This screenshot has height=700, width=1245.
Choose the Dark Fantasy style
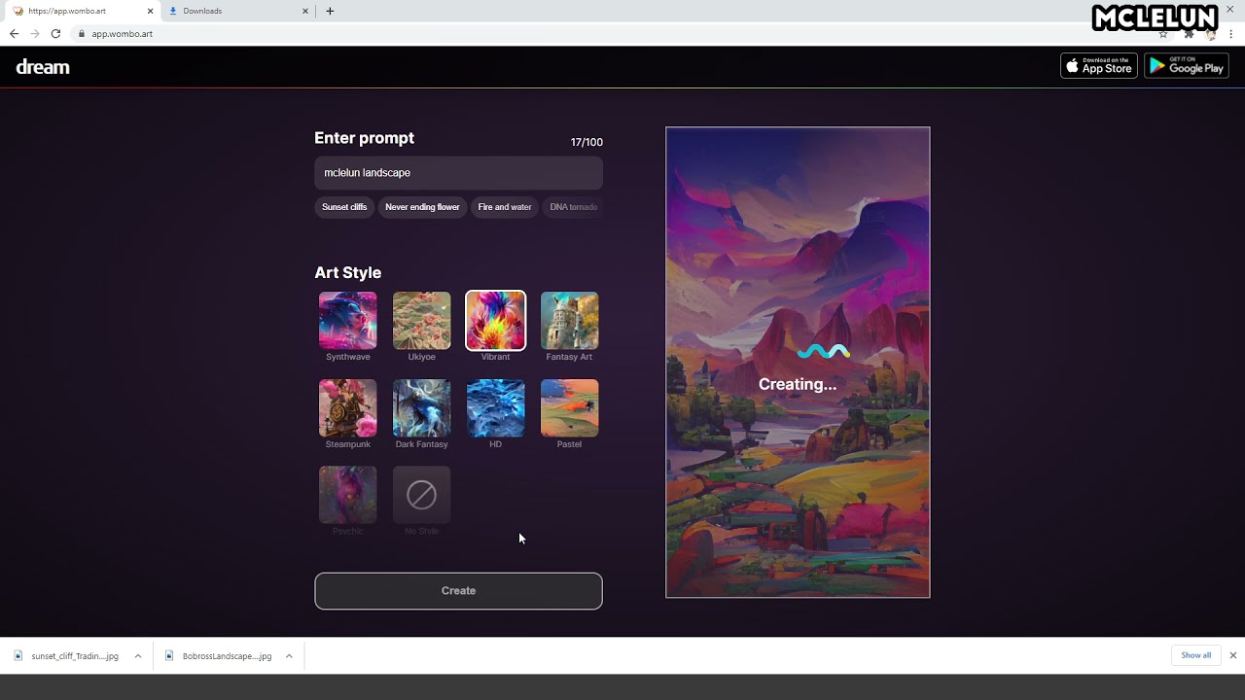click(x=421, y=408)
